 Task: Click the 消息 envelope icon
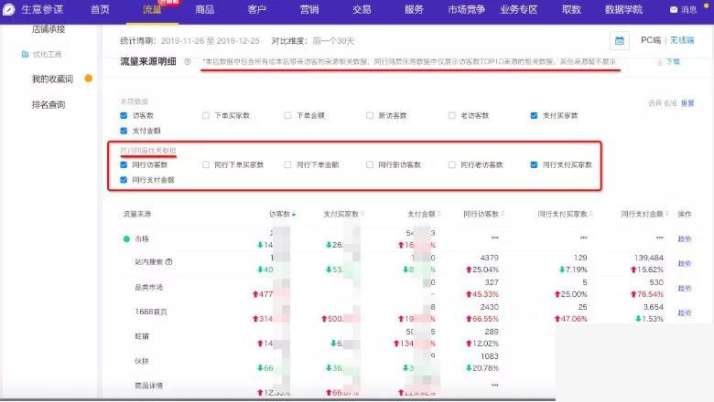[675, 10]
